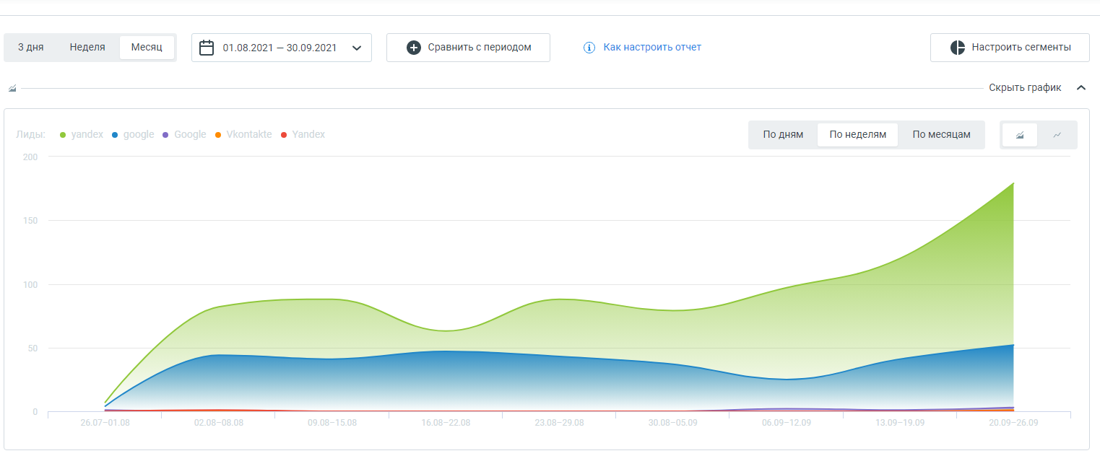
Task: Click the red capitalized Yandex legend dot
Action: 284,135
